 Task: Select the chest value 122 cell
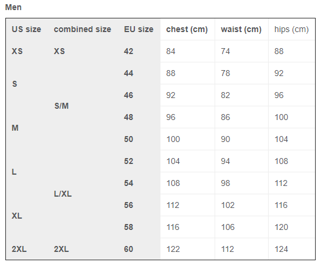(173, 249)
